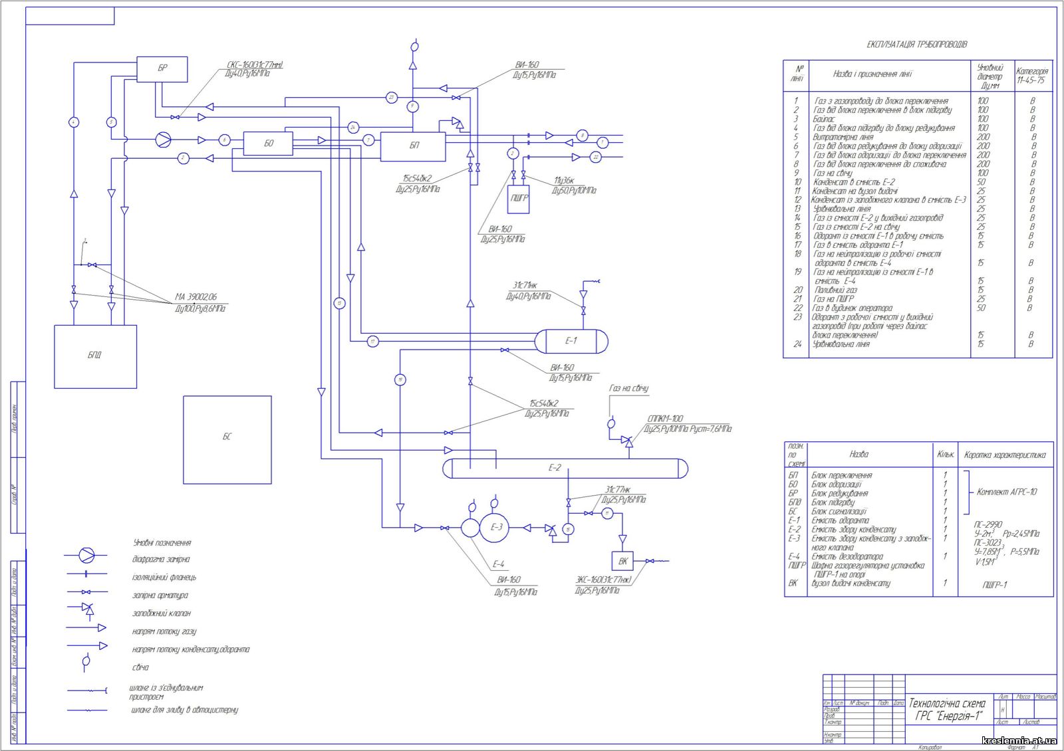
Task: Click the БП switching block
Action: [413, 146]
